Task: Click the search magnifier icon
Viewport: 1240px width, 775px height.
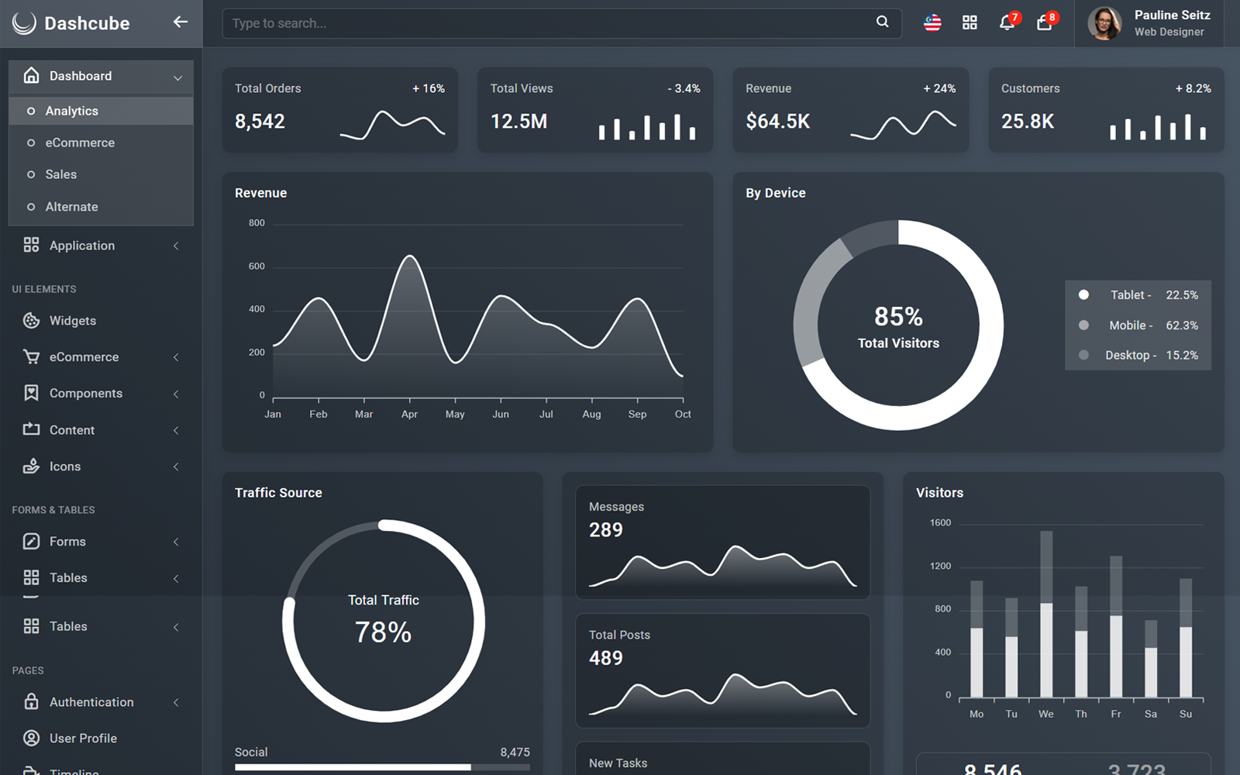Action: [882, 22]
